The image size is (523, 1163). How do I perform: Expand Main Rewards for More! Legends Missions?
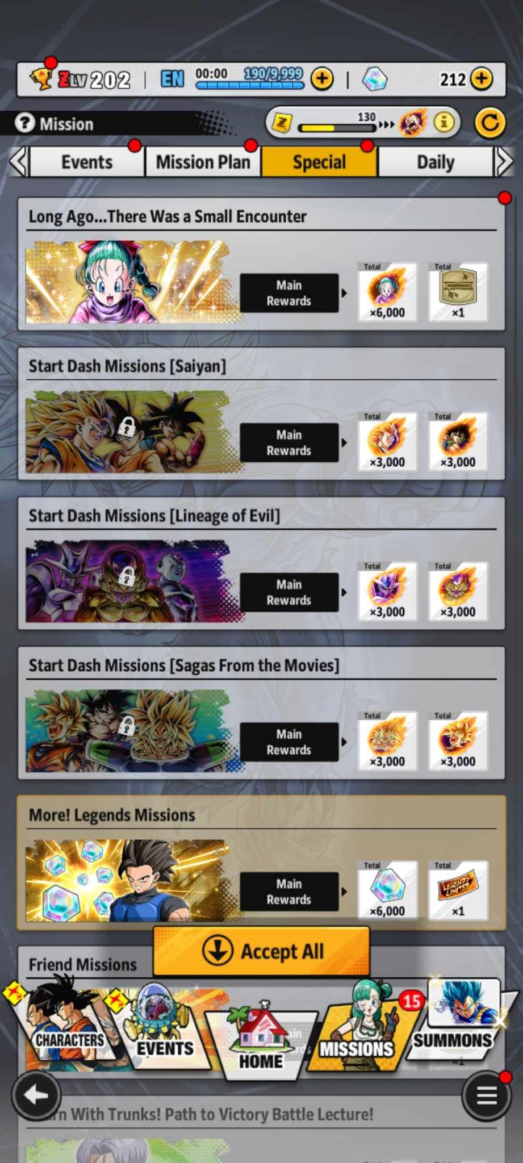290,892
